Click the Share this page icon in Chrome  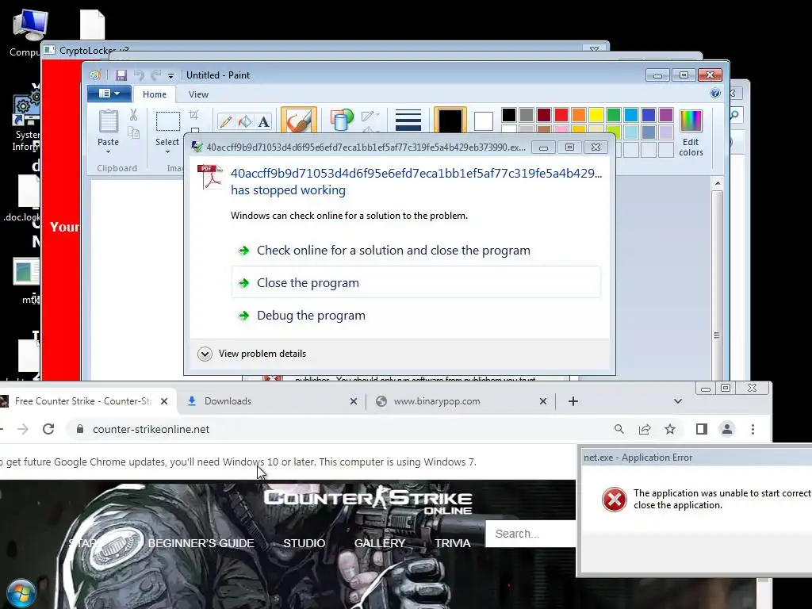(645, 429)
